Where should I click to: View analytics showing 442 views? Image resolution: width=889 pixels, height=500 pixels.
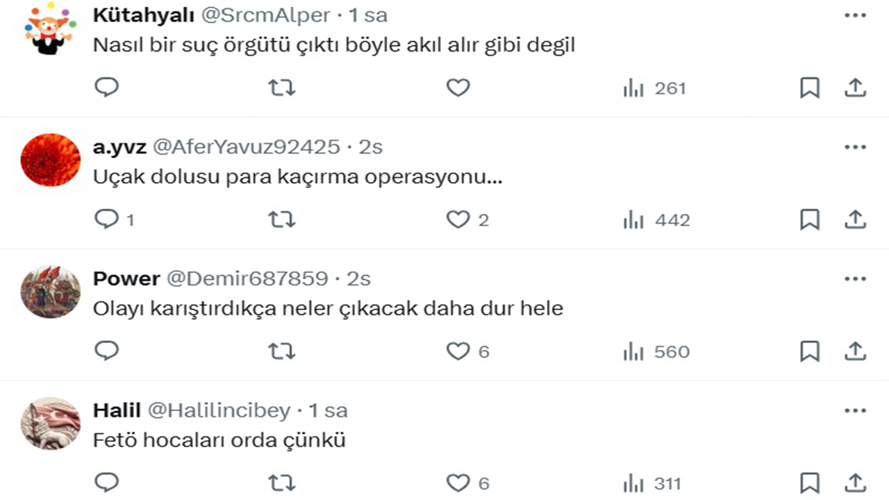point(656,220)
